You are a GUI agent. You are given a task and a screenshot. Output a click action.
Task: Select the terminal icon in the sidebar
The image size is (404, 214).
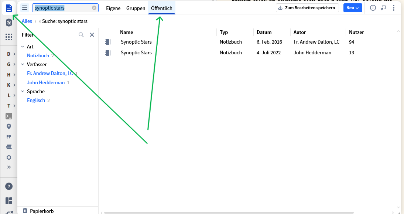click(x=8, y=116)
